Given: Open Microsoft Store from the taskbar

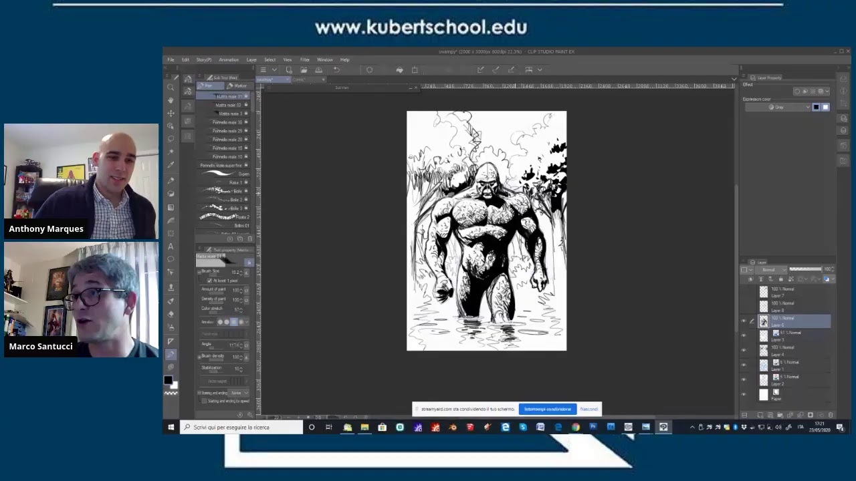Looking at the screenshot, I should [x=382, y=427].
